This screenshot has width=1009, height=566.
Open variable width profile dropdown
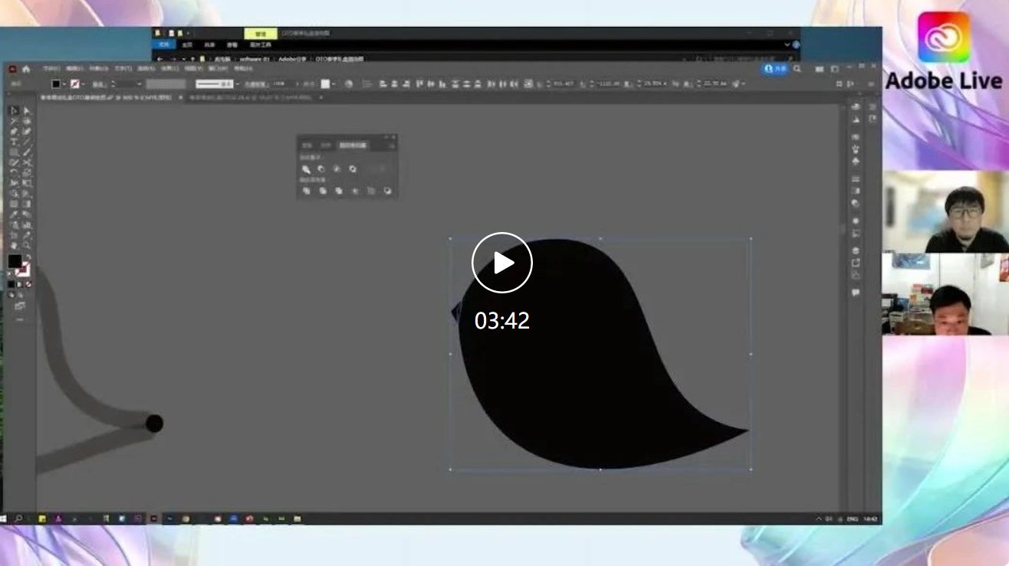click(x=166, y=83)
